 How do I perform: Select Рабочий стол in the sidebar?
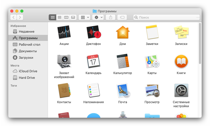point(28,44)
